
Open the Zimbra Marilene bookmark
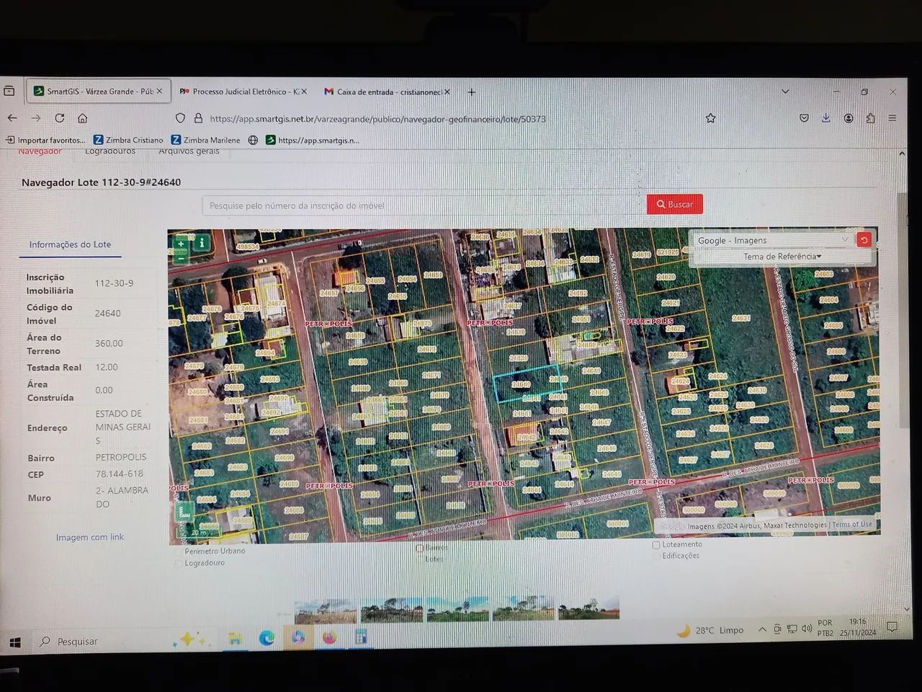point(206,140)
